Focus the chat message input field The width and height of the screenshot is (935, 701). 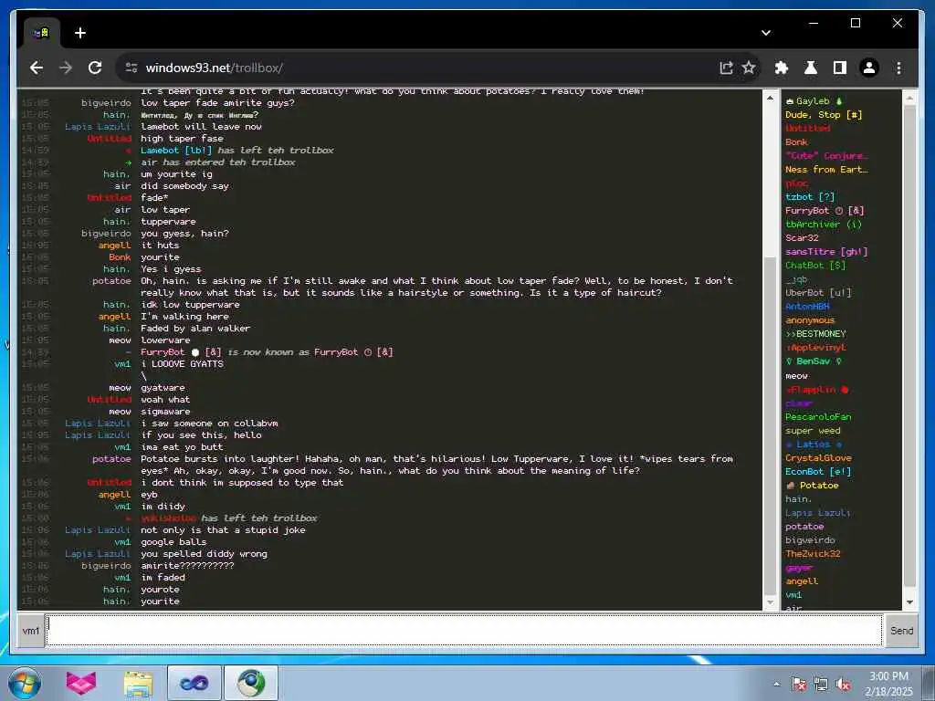point(464,631)
